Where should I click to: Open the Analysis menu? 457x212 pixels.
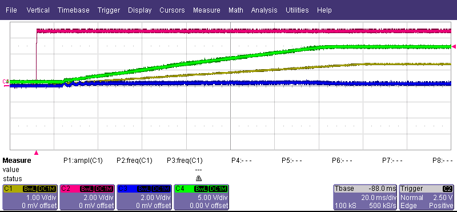(264, 10)
